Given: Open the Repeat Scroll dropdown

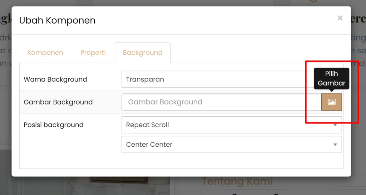Looking at the screenshot, I should [229, 125].
